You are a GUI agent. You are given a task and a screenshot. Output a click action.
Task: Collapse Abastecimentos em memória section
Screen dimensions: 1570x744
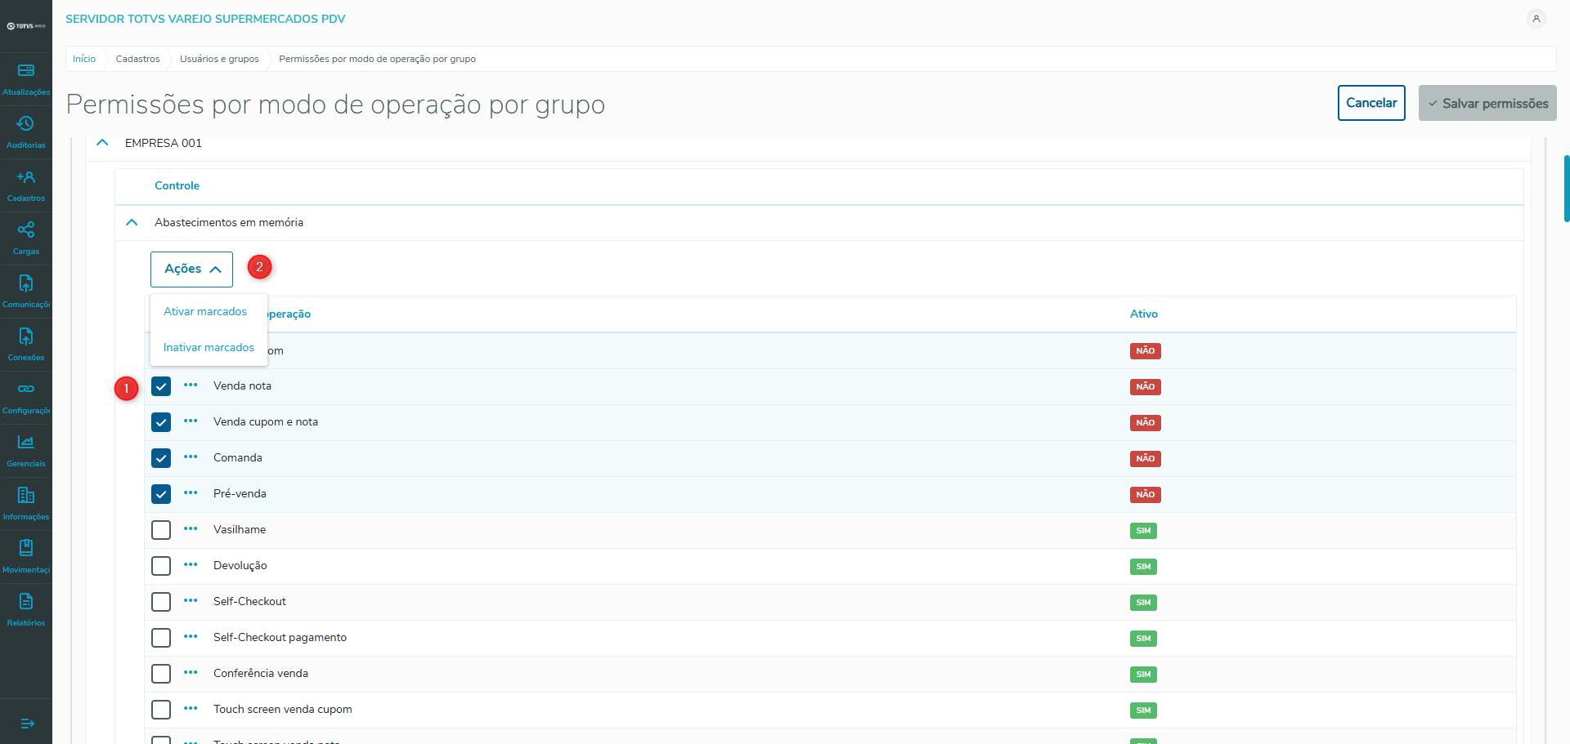[x=132, y=222]
